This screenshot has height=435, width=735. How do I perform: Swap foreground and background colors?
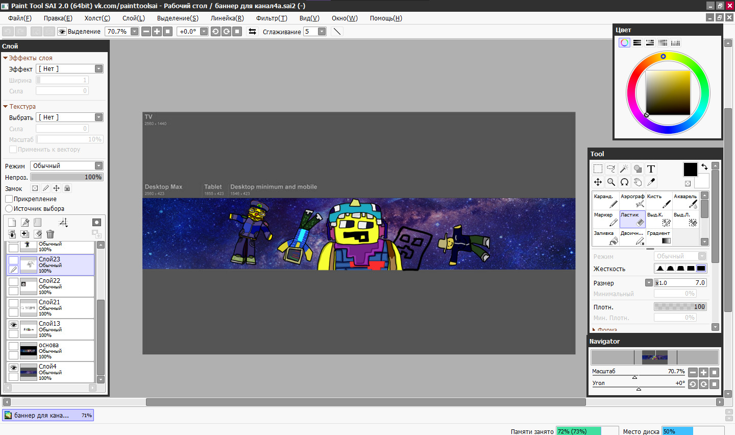coord(704,167)
